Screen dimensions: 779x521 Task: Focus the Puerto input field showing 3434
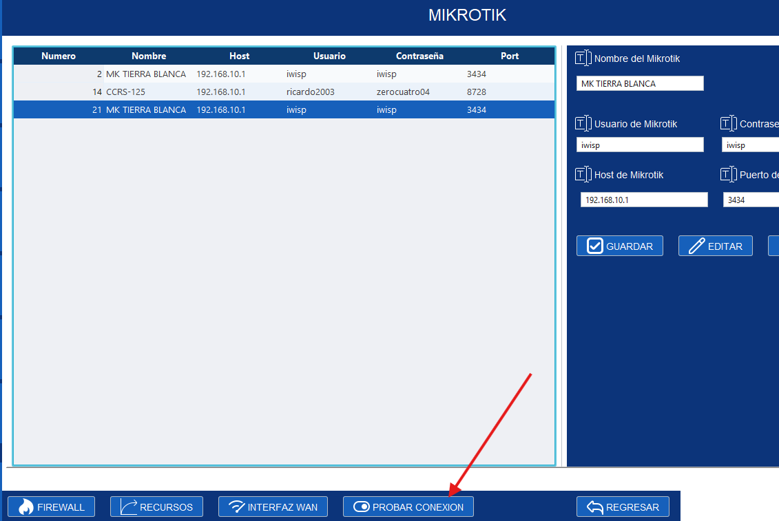tap(751, 200)
